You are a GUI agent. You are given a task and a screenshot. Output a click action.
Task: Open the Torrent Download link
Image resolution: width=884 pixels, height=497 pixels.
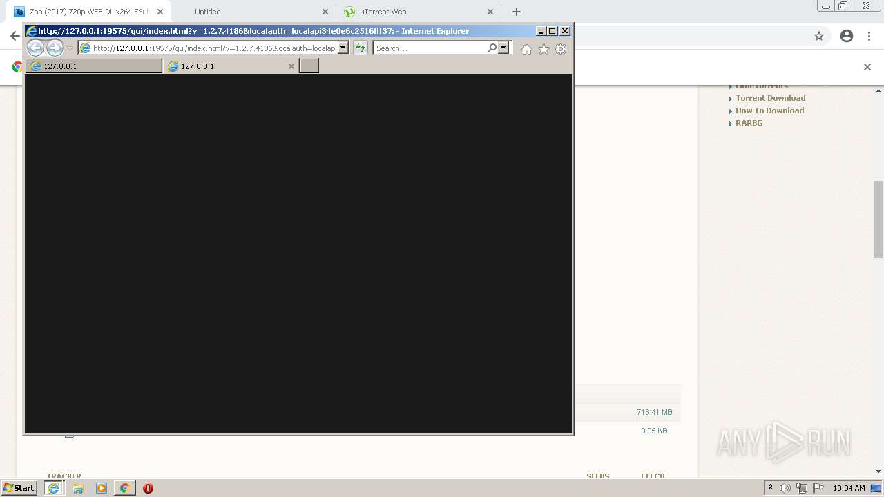pos(770,98)
